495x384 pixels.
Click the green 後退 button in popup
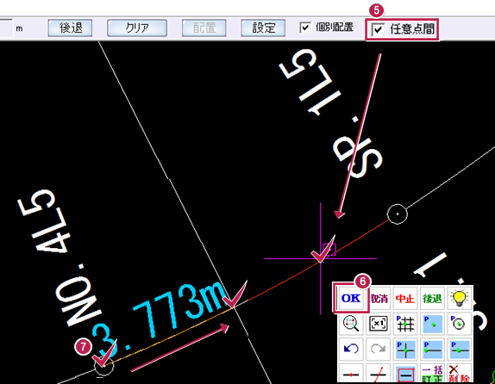tap(432, 298)
